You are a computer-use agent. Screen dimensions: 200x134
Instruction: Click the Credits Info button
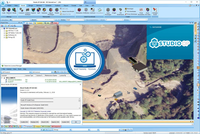[x=24, y=122]
